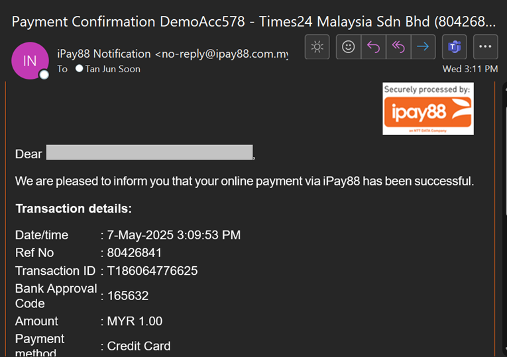This screenshot has width=507, height=357.
Task: Reply to the iPay88 email
Action: [x=373, y=48]
